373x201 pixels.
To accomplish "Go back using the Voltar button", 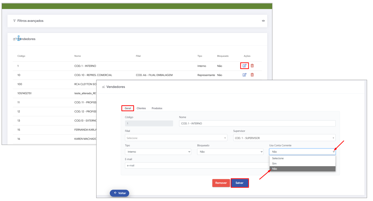I will point(119,193).
